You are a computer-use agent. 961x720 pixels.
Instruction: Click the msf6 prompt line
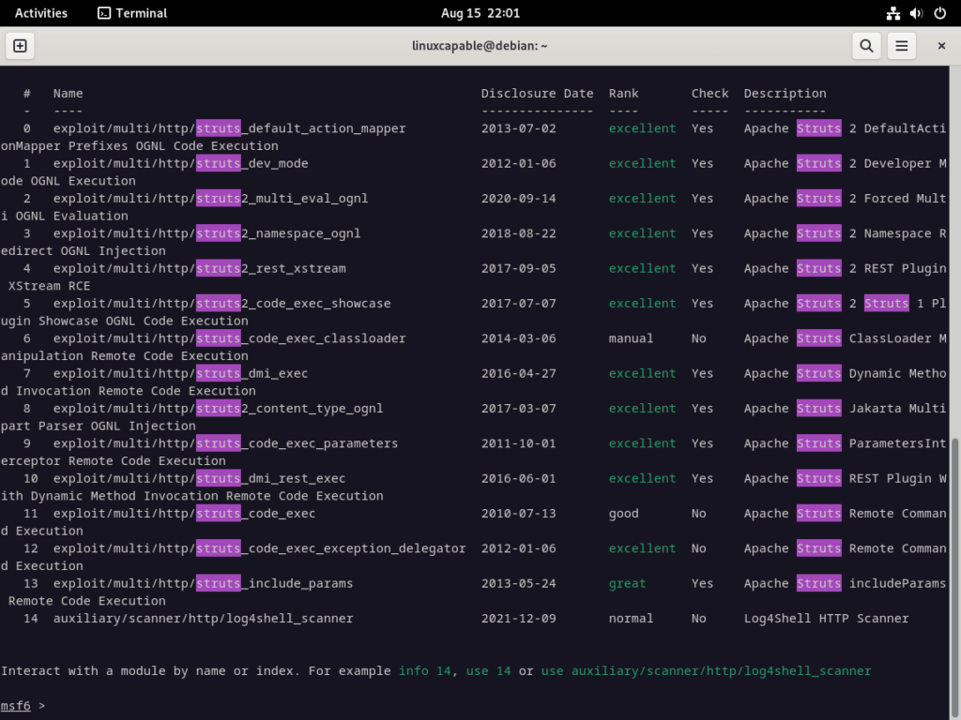23,705
